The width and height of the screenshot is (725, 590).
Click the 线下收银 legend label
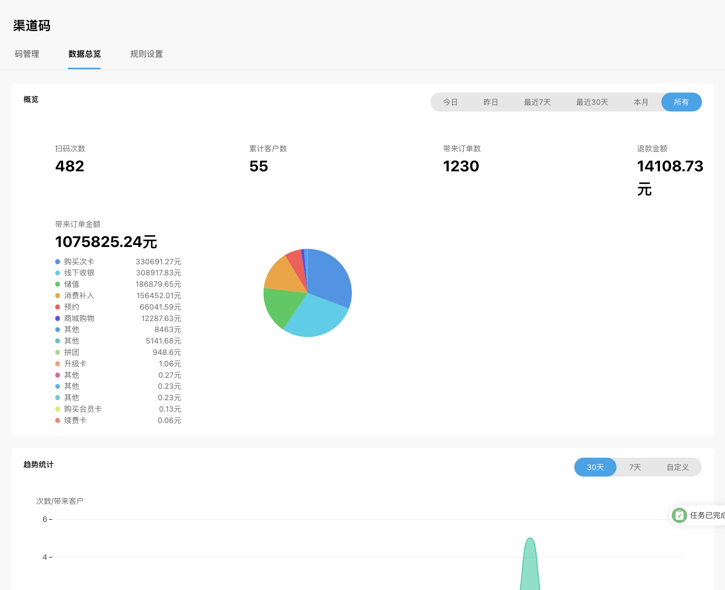tap(79, 273)
